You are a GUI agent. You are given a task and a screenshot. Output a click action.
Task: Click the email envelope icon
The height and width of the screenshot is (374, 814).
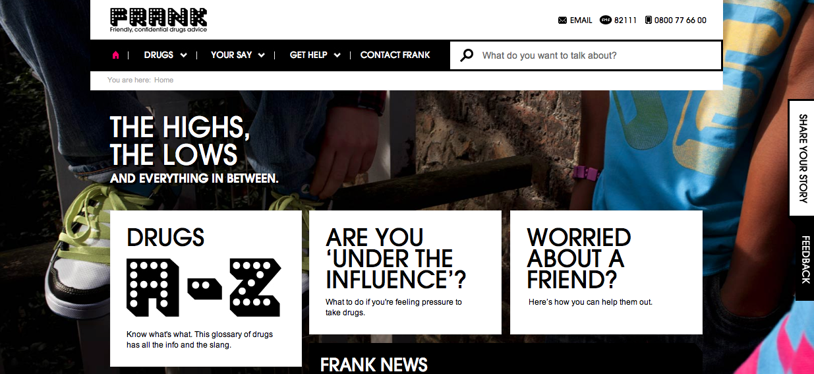pyautogui.click(x=562, y=20)
